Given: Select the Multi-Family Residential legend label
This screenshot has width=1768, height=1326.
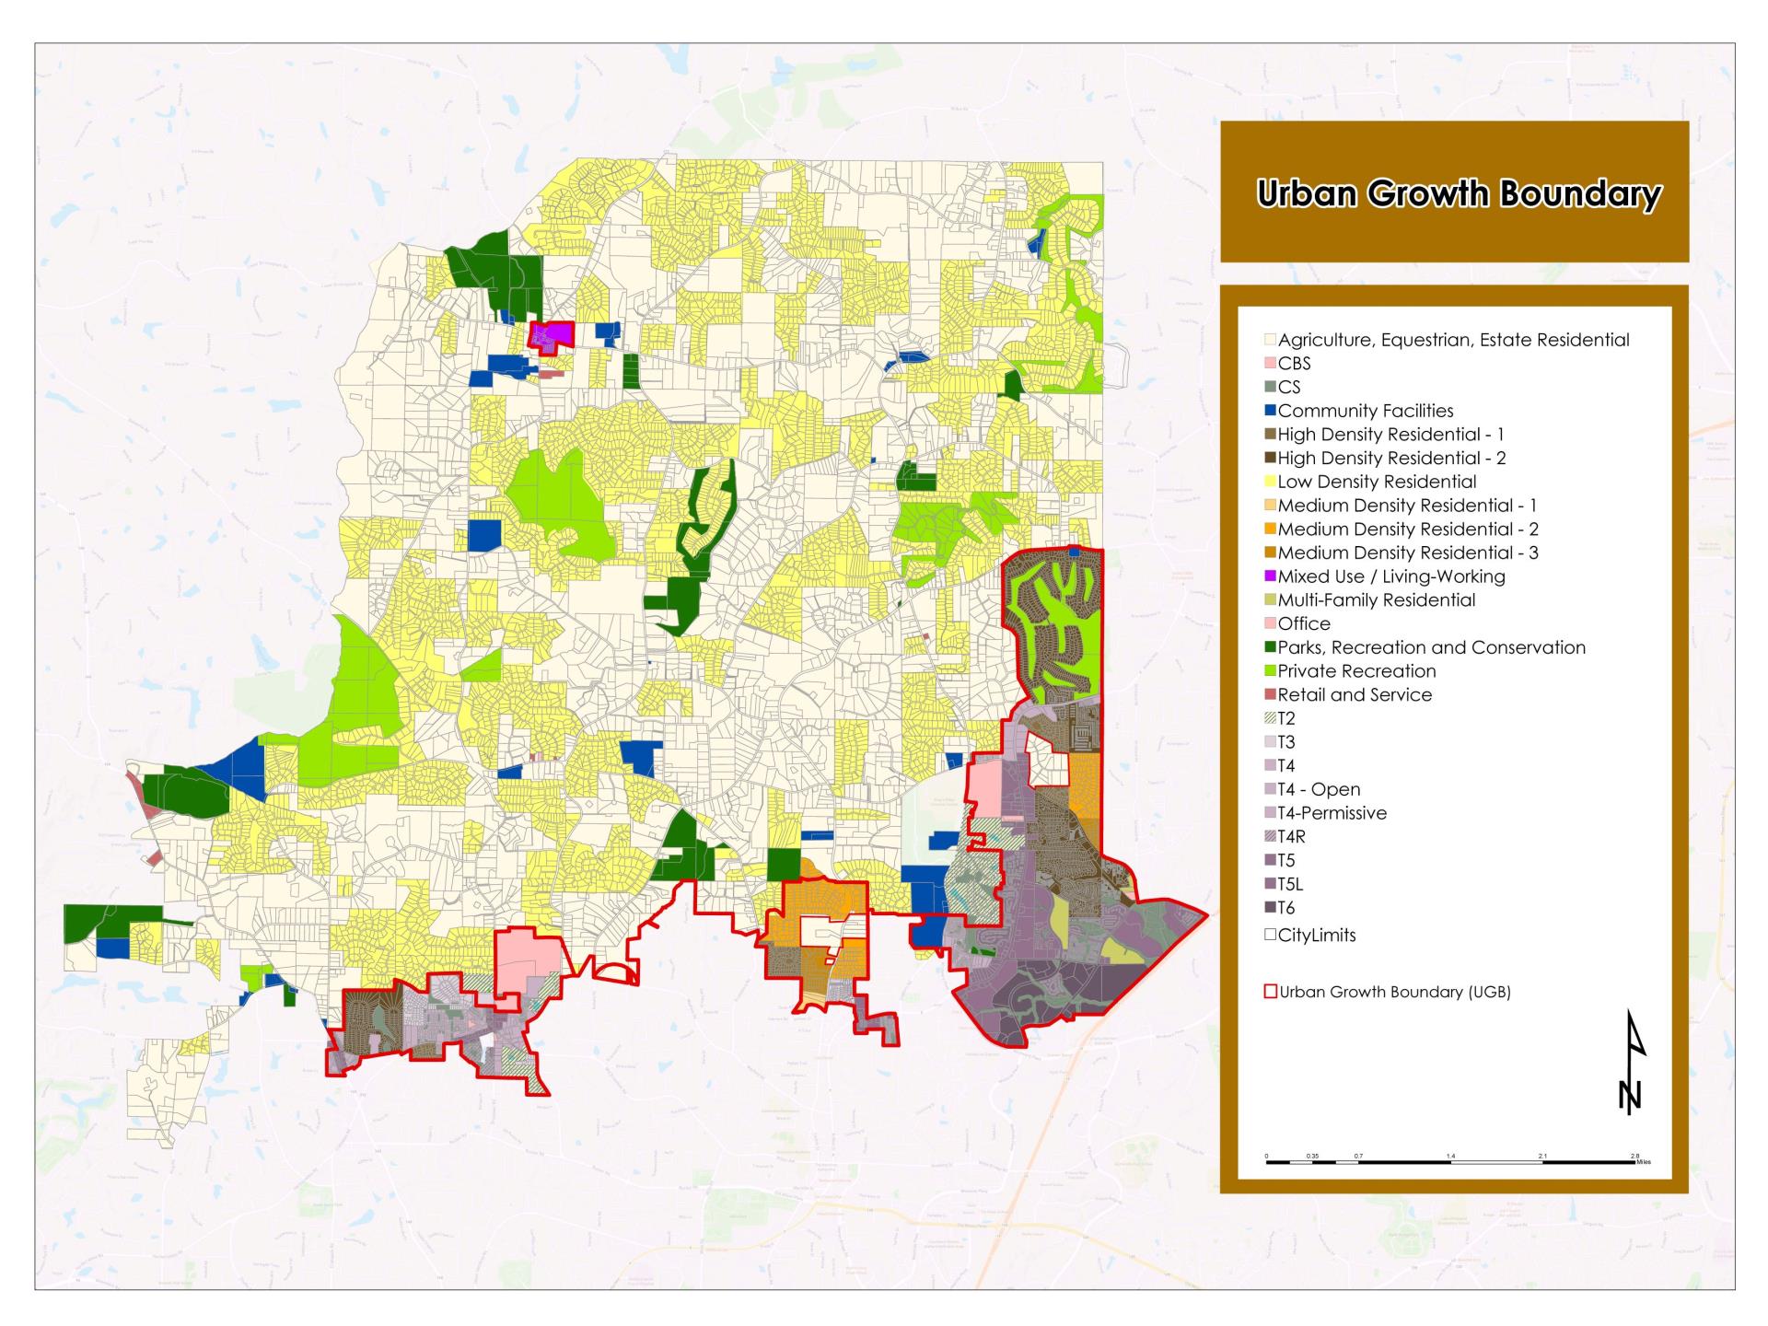Looking at the screenshot, I should click(1377, 600).
